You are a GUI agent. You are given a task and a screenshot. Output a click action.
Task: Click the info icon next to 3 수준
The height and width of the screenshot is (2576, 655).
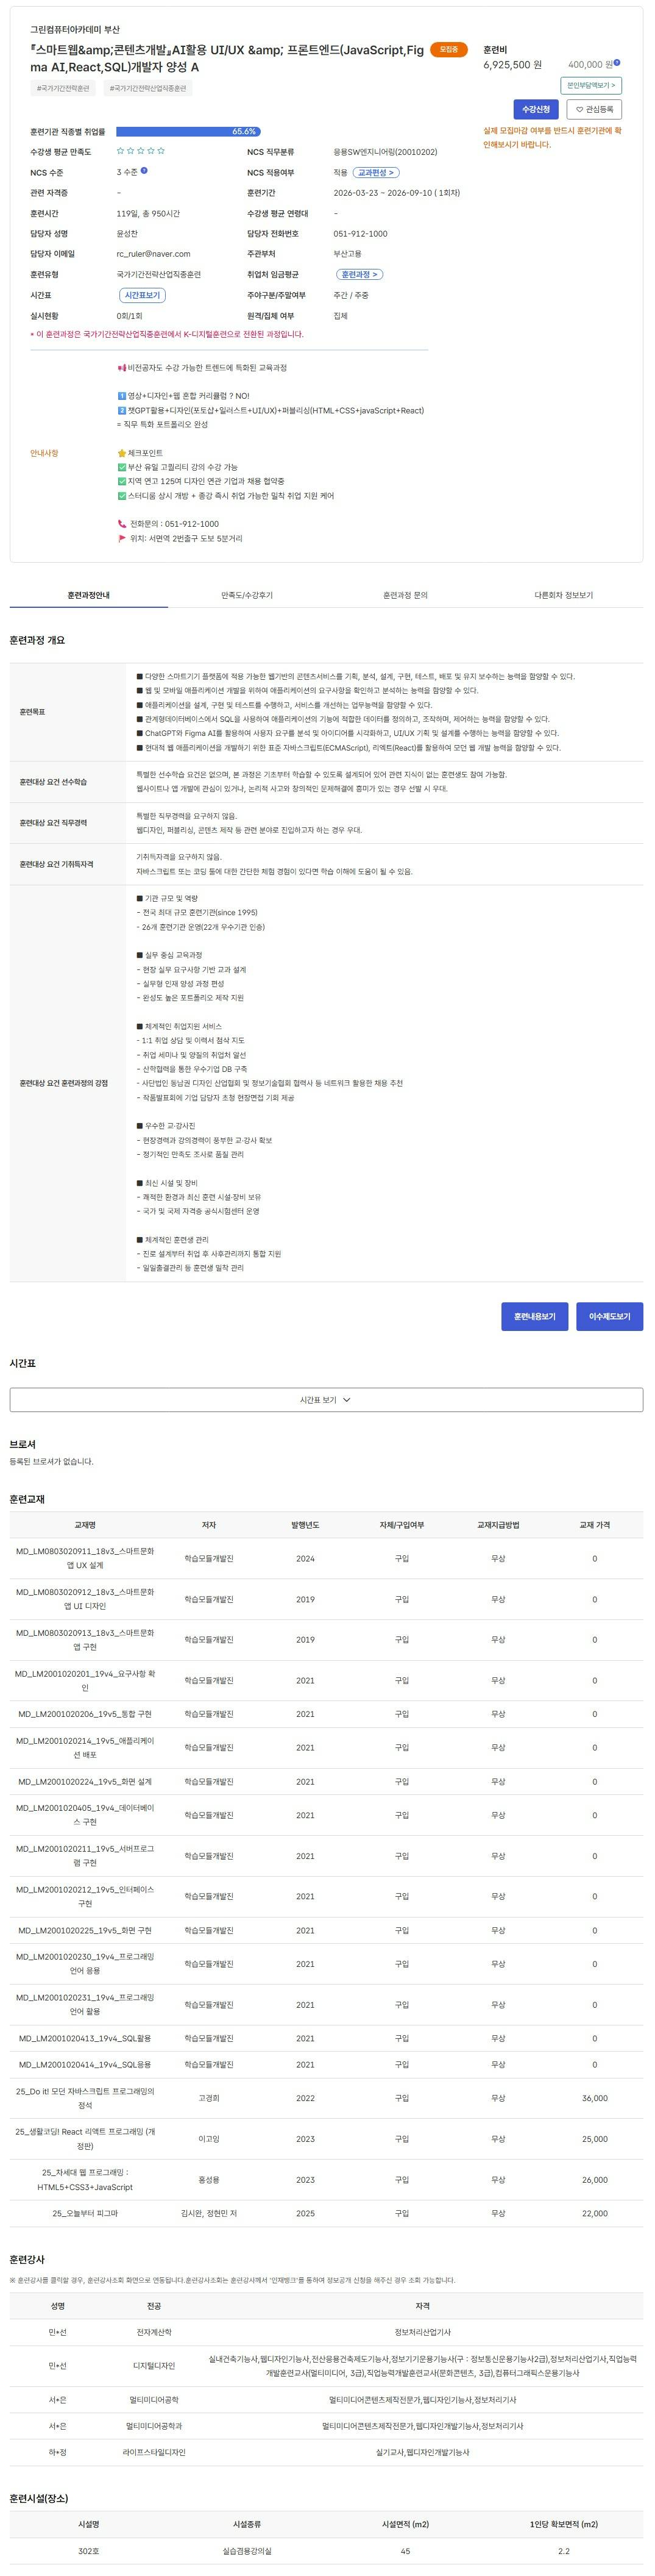click(144, 171)
